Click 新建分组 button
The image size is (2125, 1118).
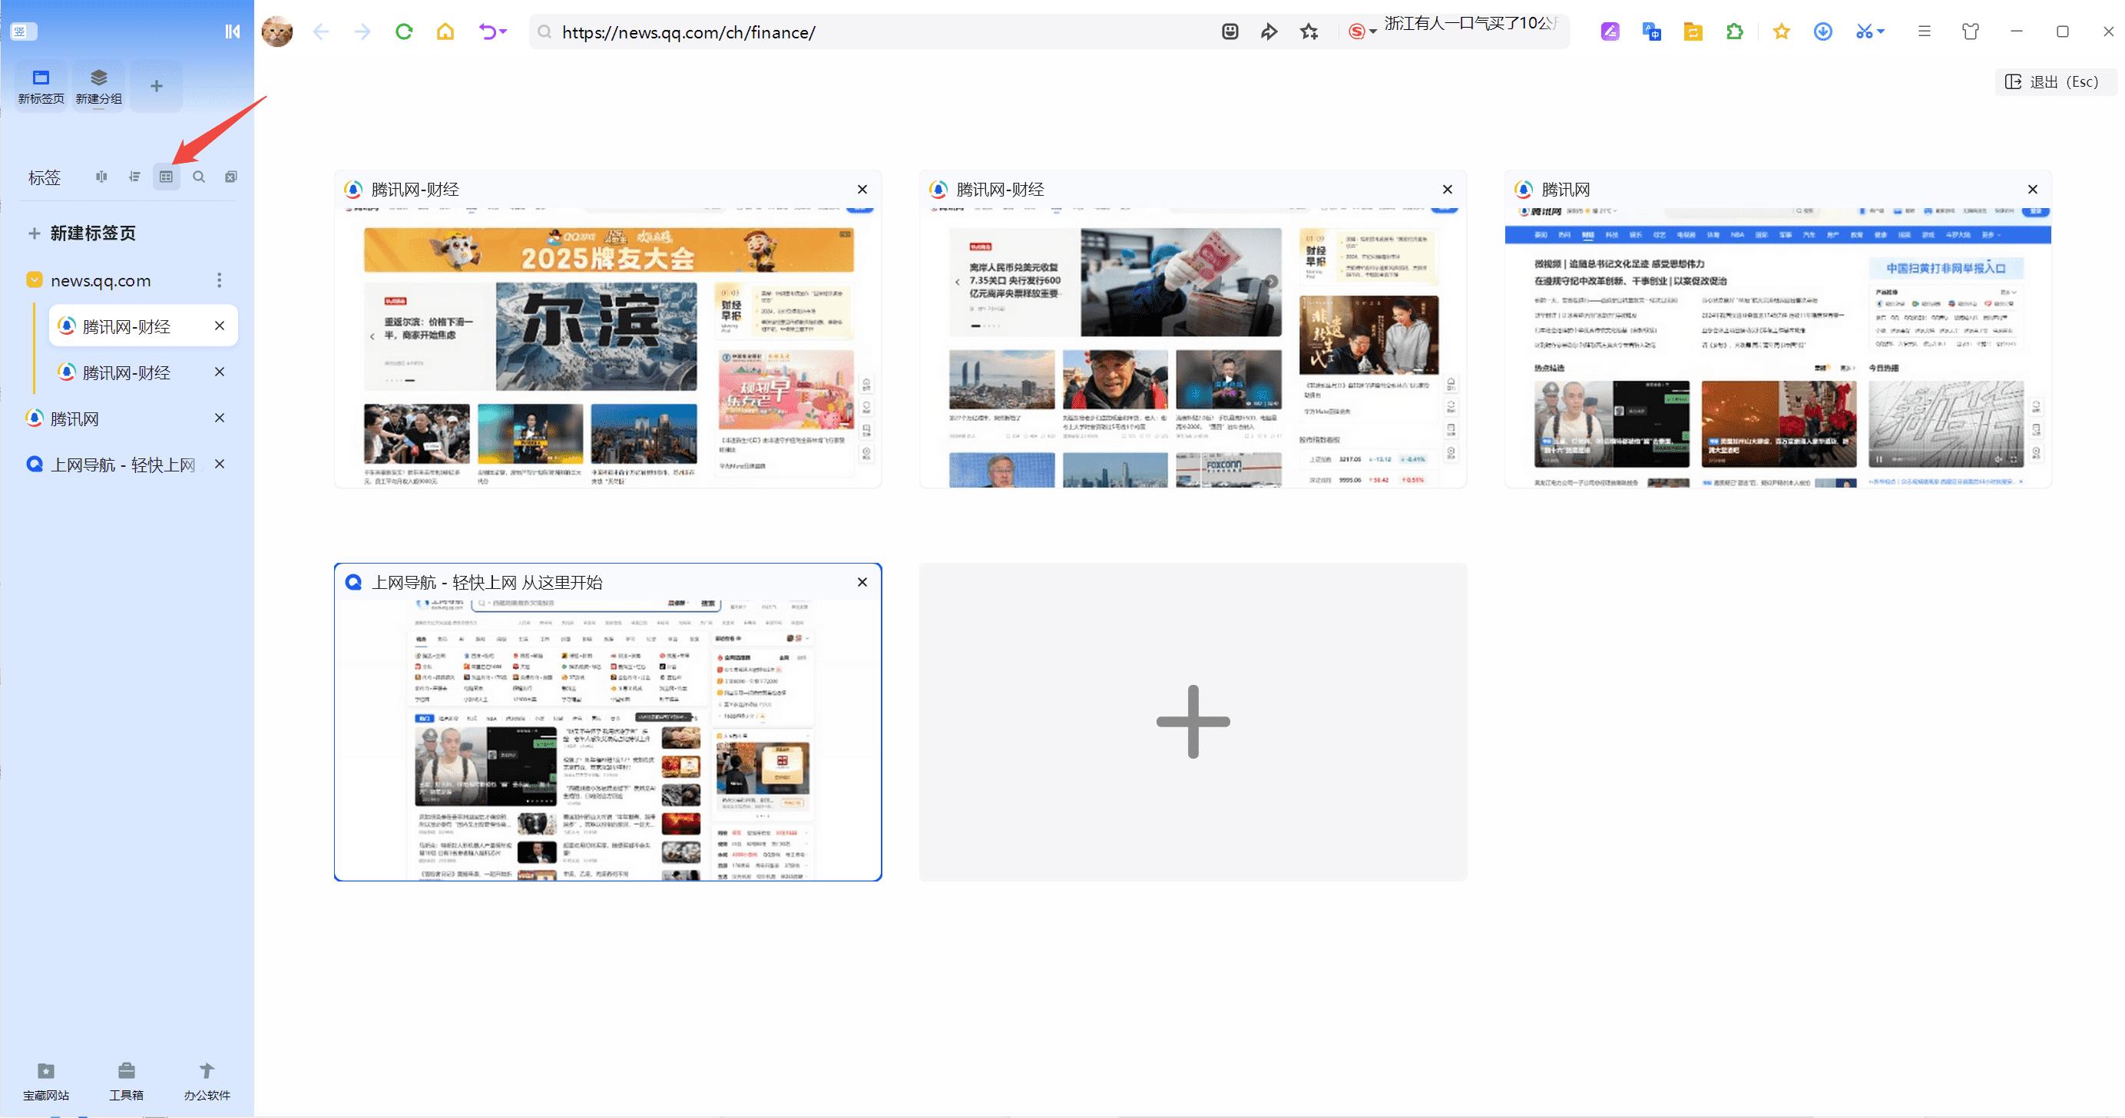click(x=98, y=86)
